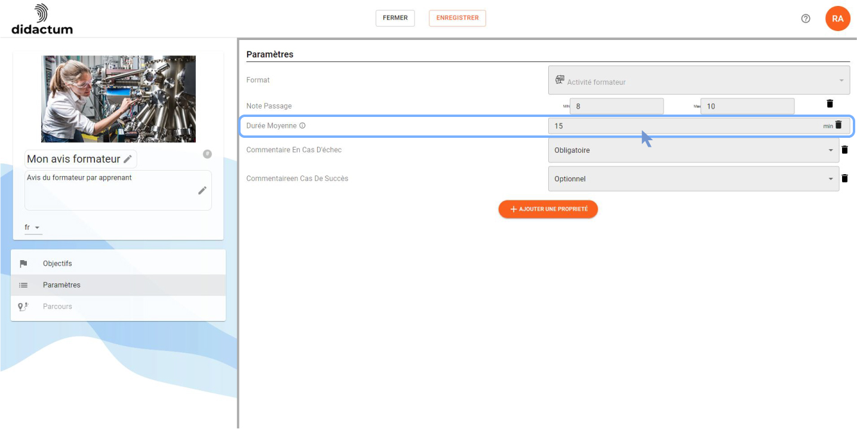This screenshot has height=429, width=857.
Task: Click the Commentaire En Cas D'échec label
Action: click(x=294, y=150)
